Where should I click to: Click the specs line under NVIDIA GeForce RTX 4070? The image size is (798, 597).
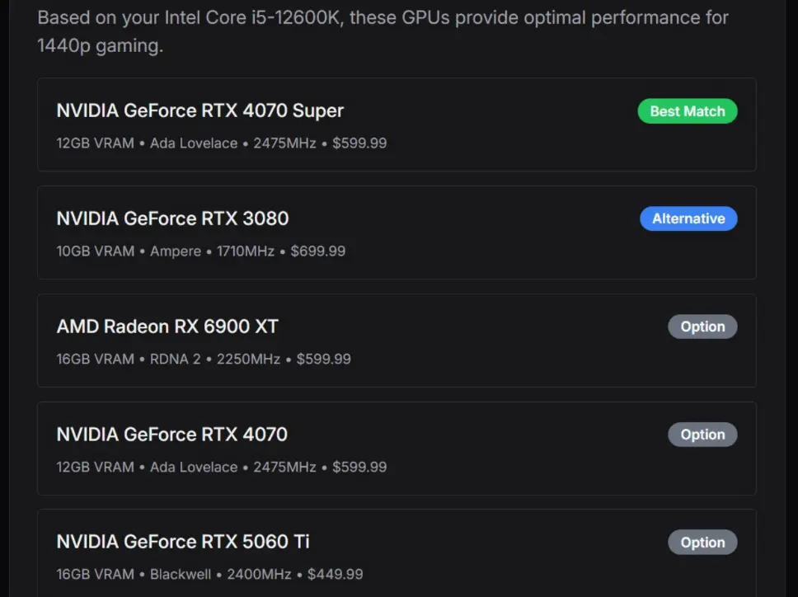coord(222,467)
